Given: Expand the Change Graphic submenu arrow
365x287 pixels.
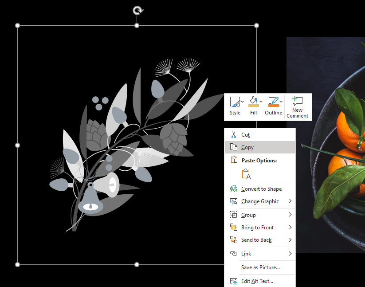Looking at the screenshot, I should pos(290,201).
